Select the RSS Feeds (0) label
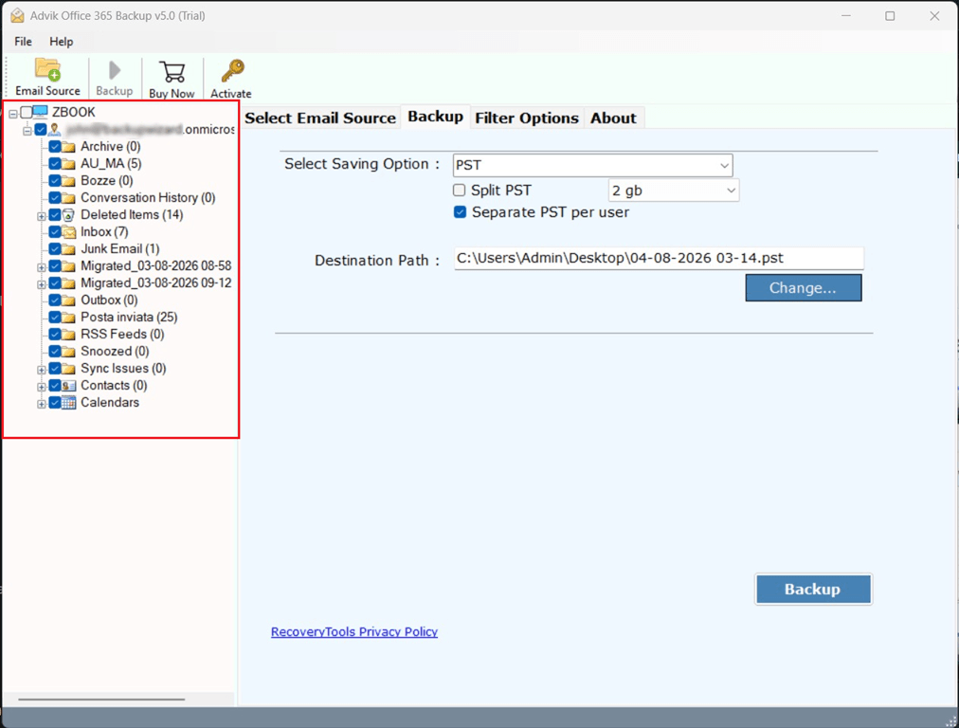 coord(122,335)
